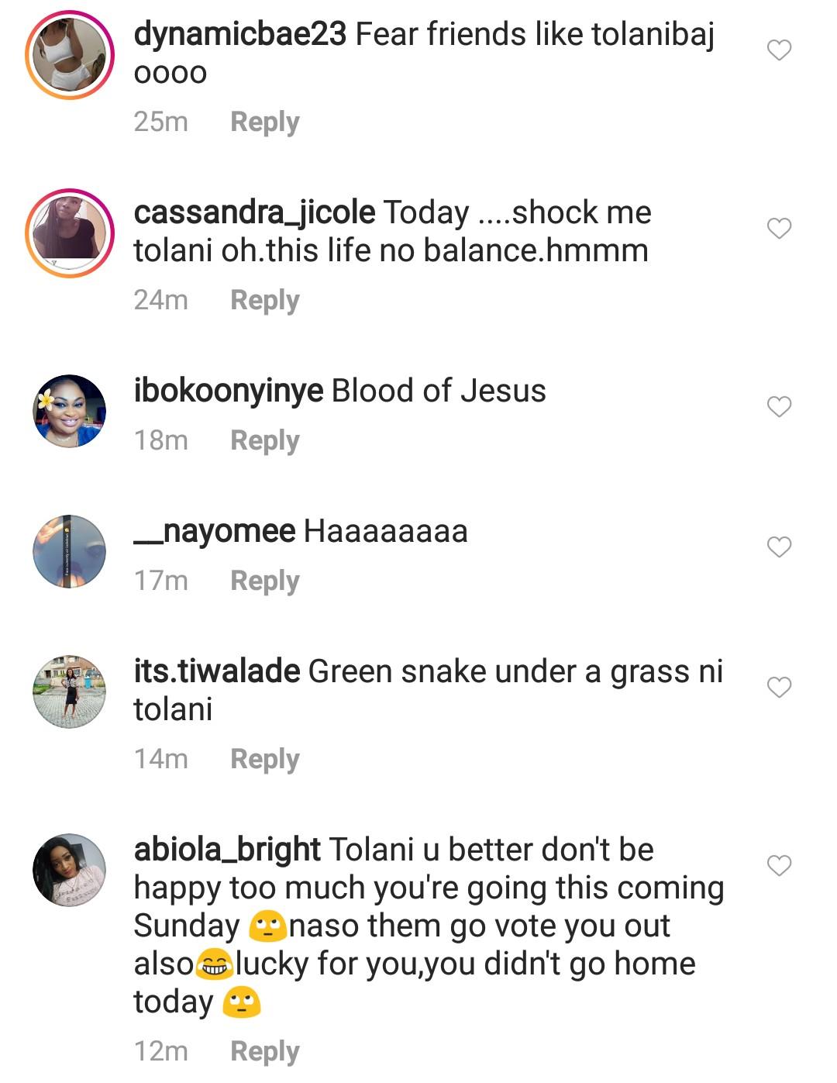Reply to dynamicbae23's comment

pyautogui.click(x=264, y=122)
